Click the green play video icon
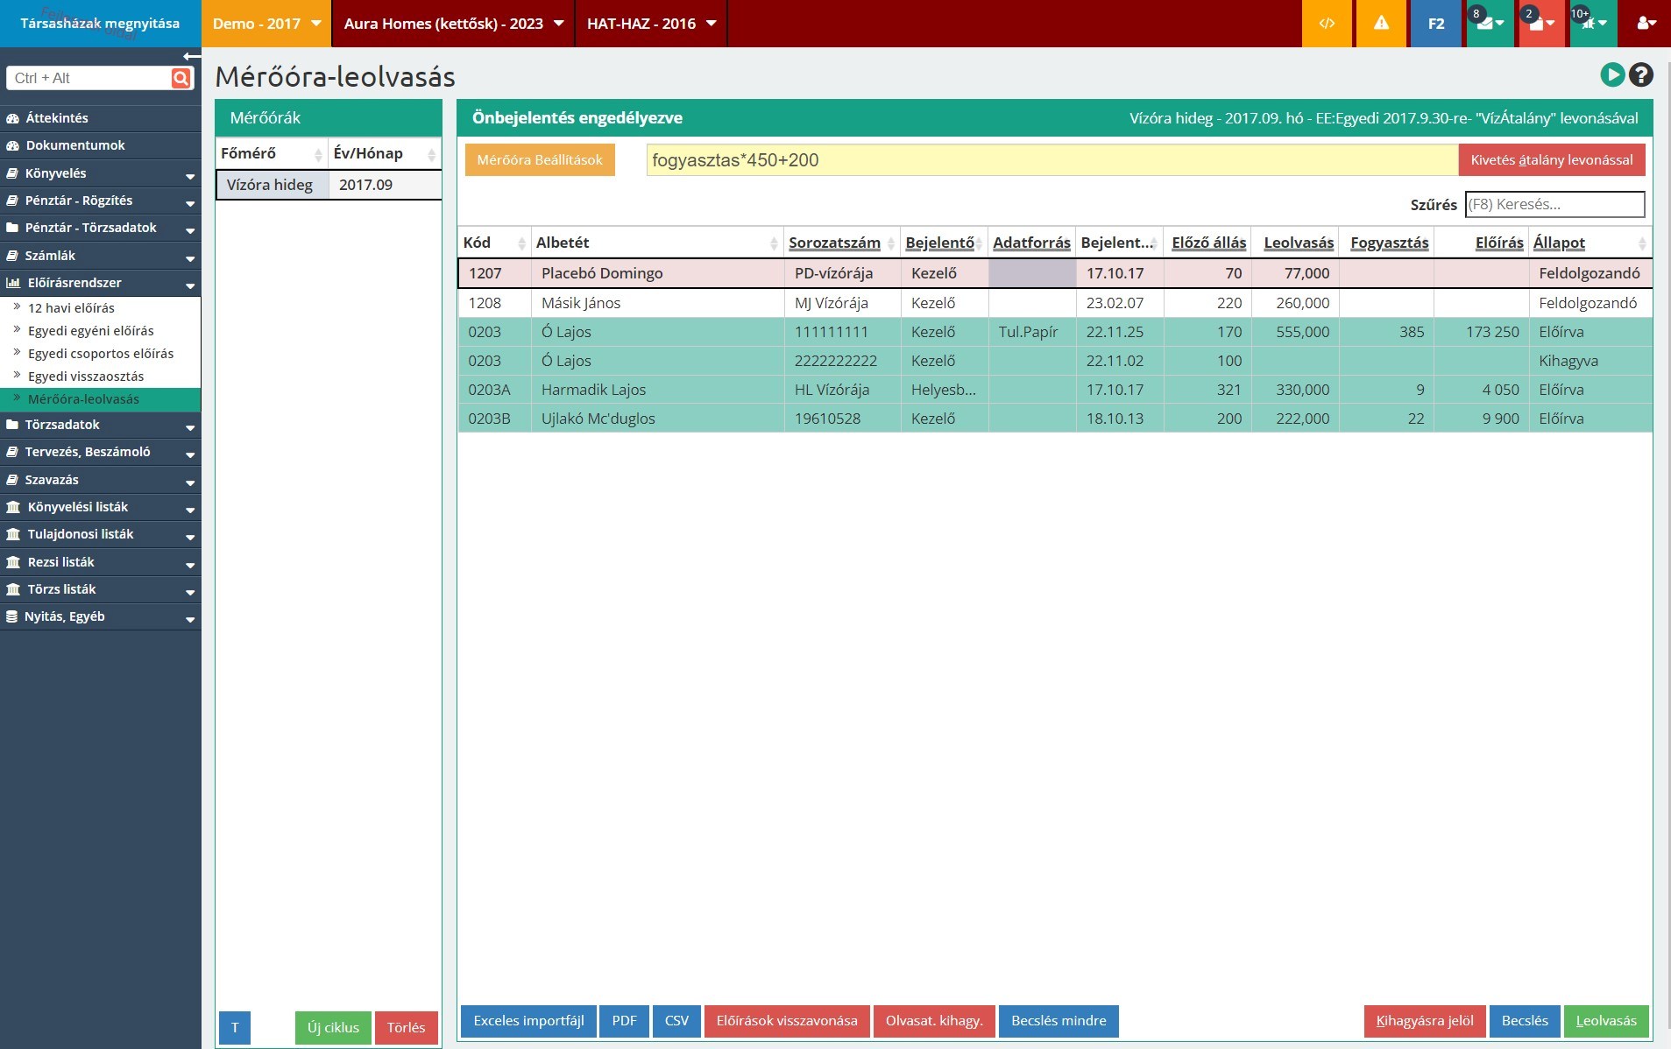Viewport: 1671px width, 1049px height. pyautogui.click(x=1611, y=75)
